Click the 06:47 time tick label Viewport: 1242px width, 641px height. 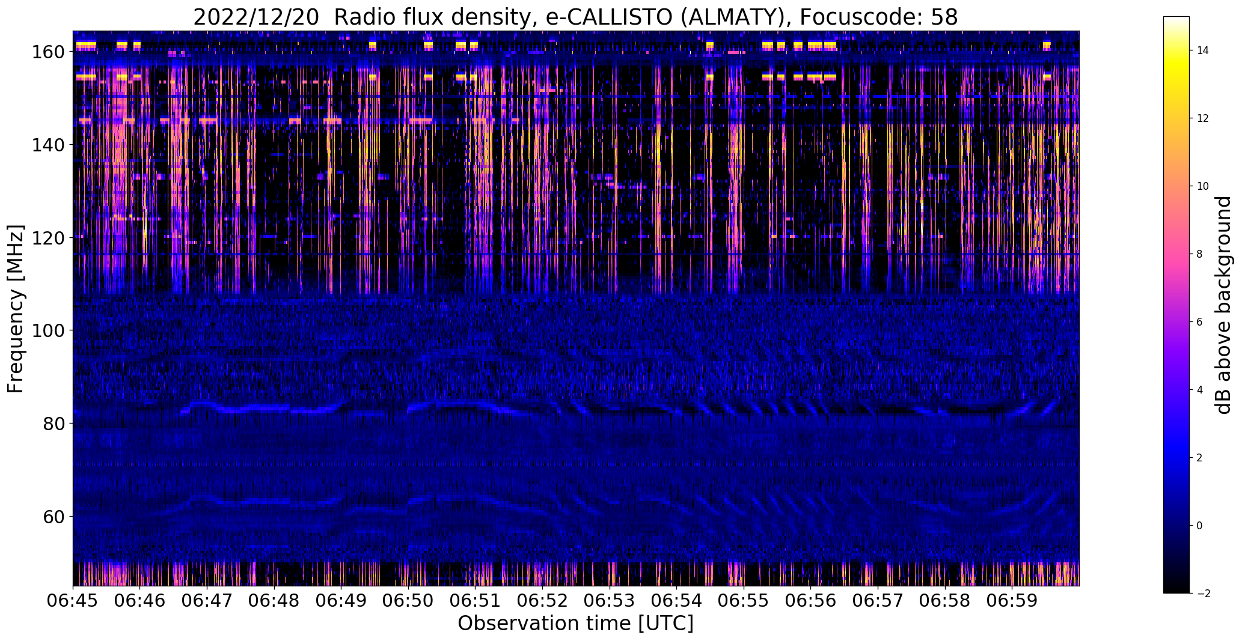[207, 600]
